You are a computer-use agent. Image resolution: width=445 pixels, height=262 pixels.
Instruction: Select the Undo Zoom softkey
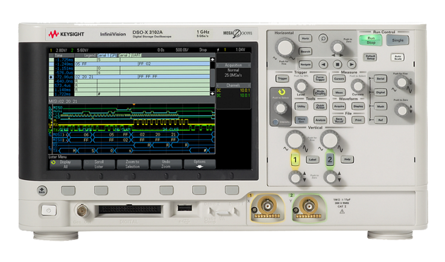click(166, 164)
